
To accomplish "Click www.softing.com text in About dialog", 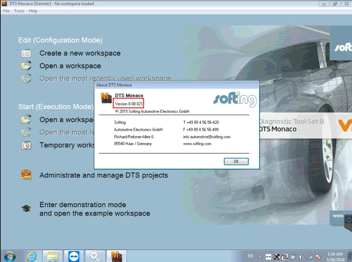I will (x=197, y=144).
